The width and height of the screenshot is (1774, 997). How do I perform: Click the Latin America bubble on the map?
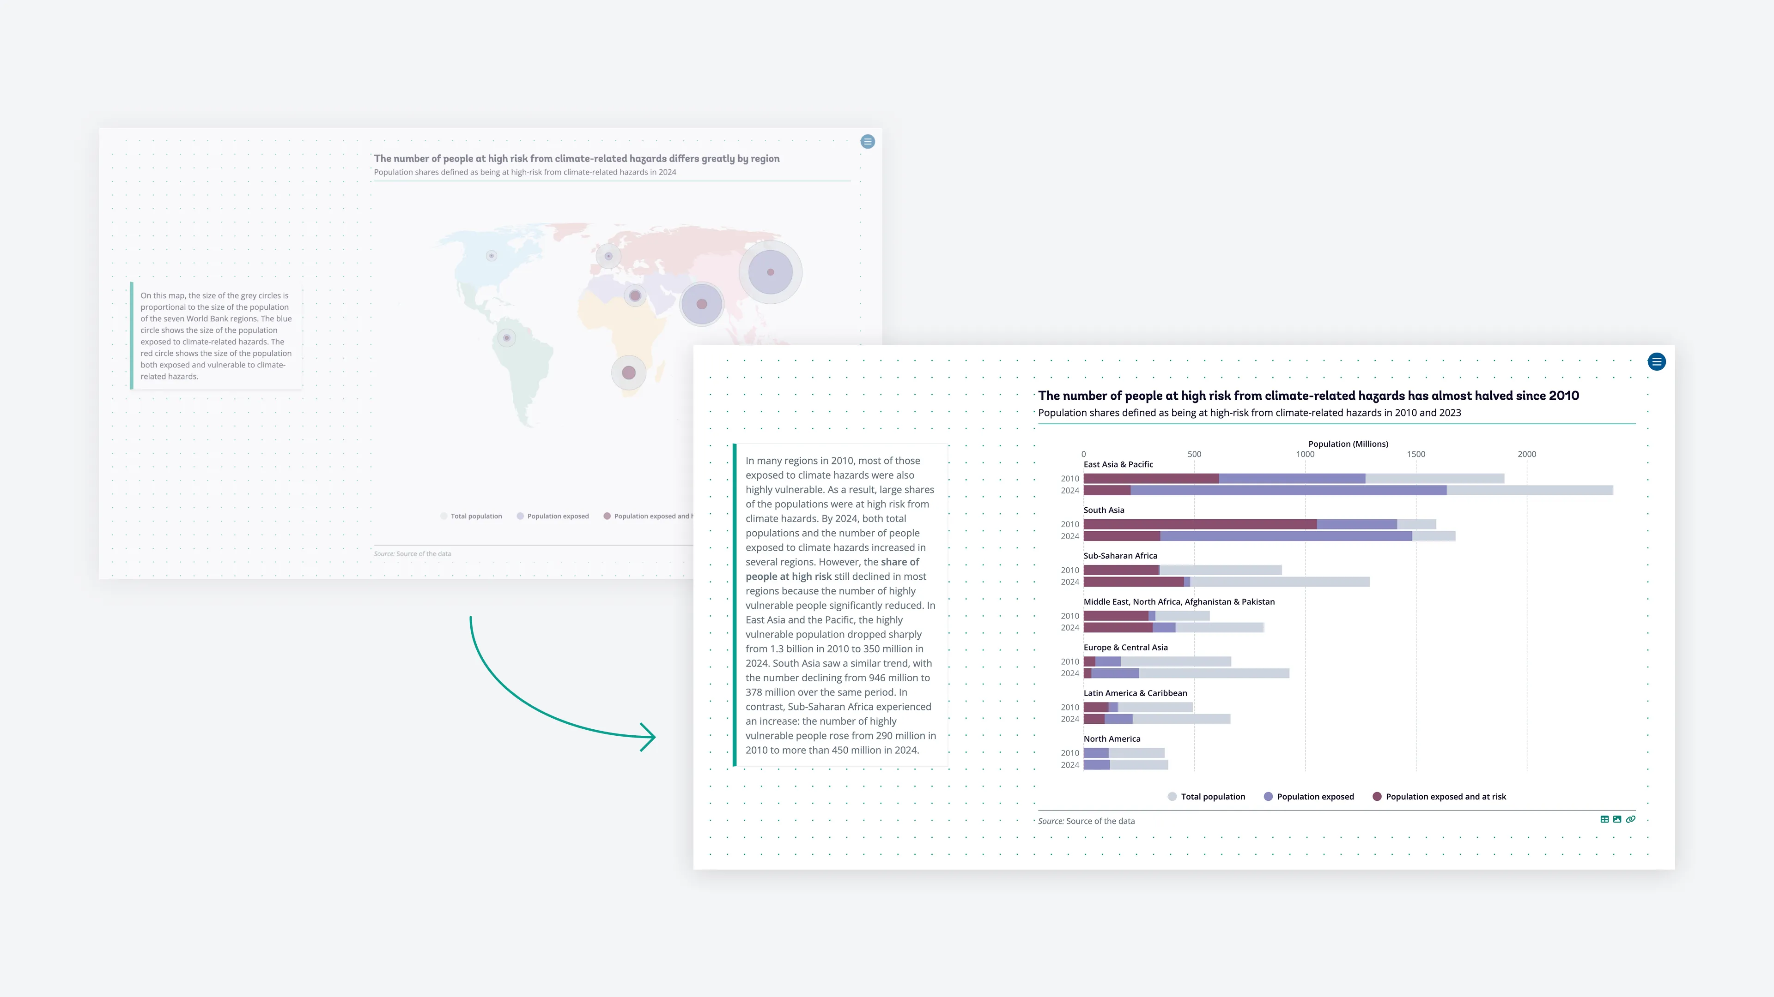pos(507,338)
